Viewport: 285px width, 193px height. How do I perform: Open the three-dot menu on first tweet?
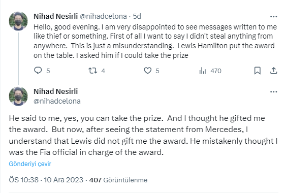pyautogui.click(x=273, y=17)
